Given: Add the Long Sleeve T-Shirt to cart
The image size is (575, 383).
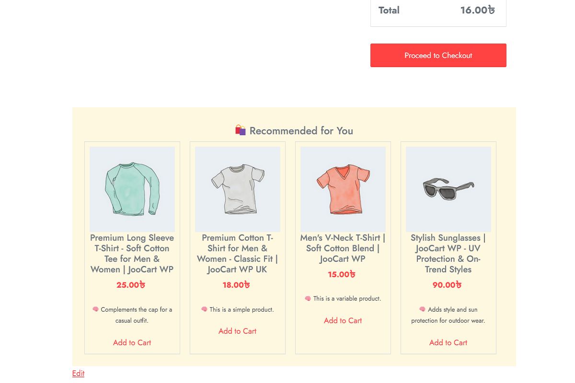Looking at the screenshot, I should click(x=132, y=343).
